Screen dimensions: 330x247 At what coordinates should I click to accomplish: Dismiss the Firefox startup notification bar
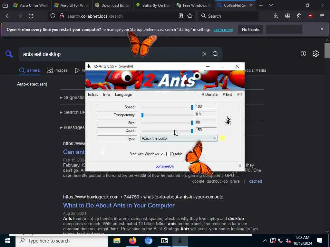tap(322, 29)
